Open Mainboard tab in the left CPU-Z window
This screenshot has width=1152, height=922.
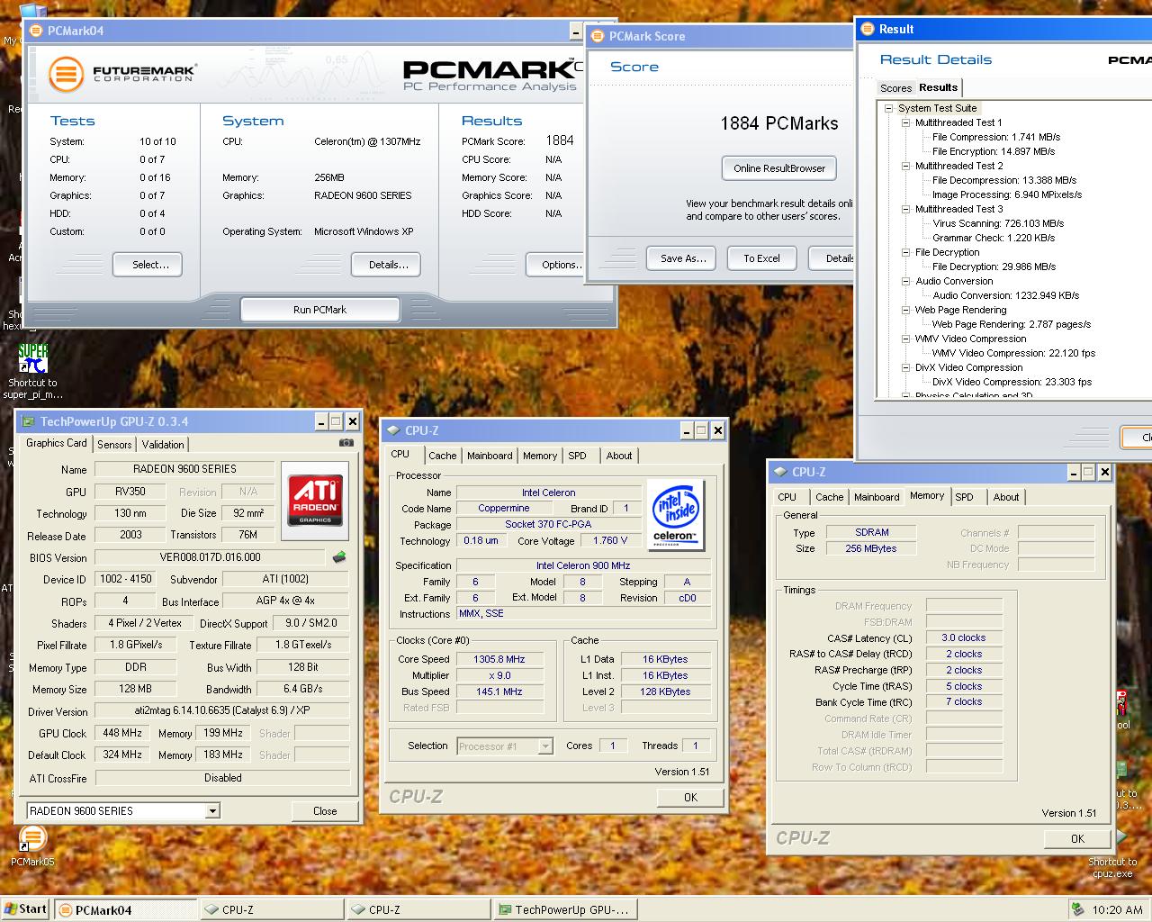point(490,456)
